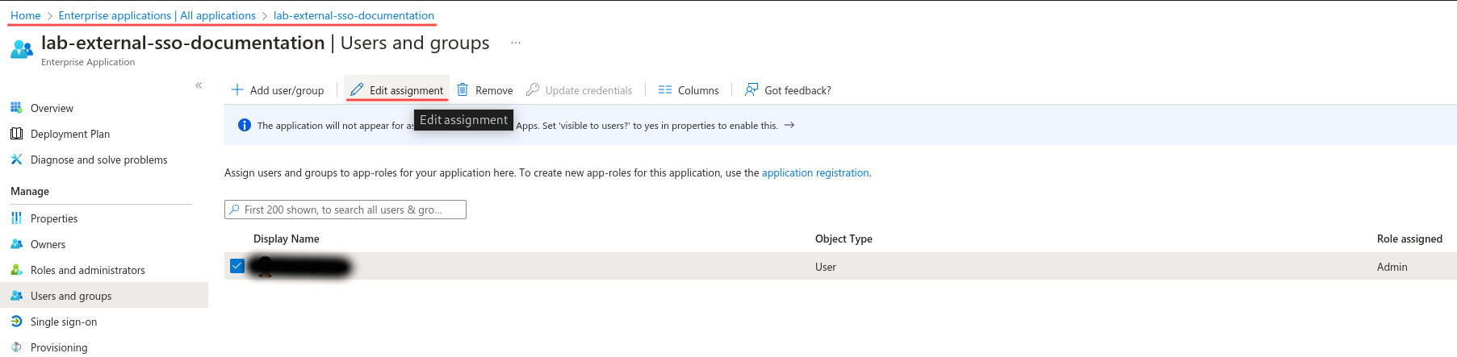
Task: Open Owners menu item
Action: pos(48,244)
